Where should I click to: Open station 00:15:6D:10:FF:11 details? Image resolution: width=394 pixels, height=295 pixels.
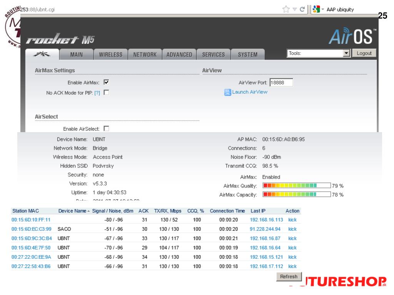[x=31, y=220]
